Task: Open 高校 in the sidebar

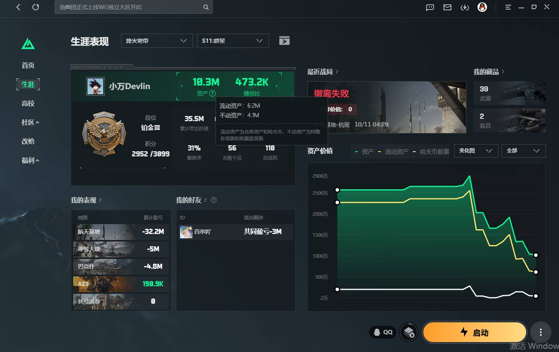Action: tap(28, 103)
